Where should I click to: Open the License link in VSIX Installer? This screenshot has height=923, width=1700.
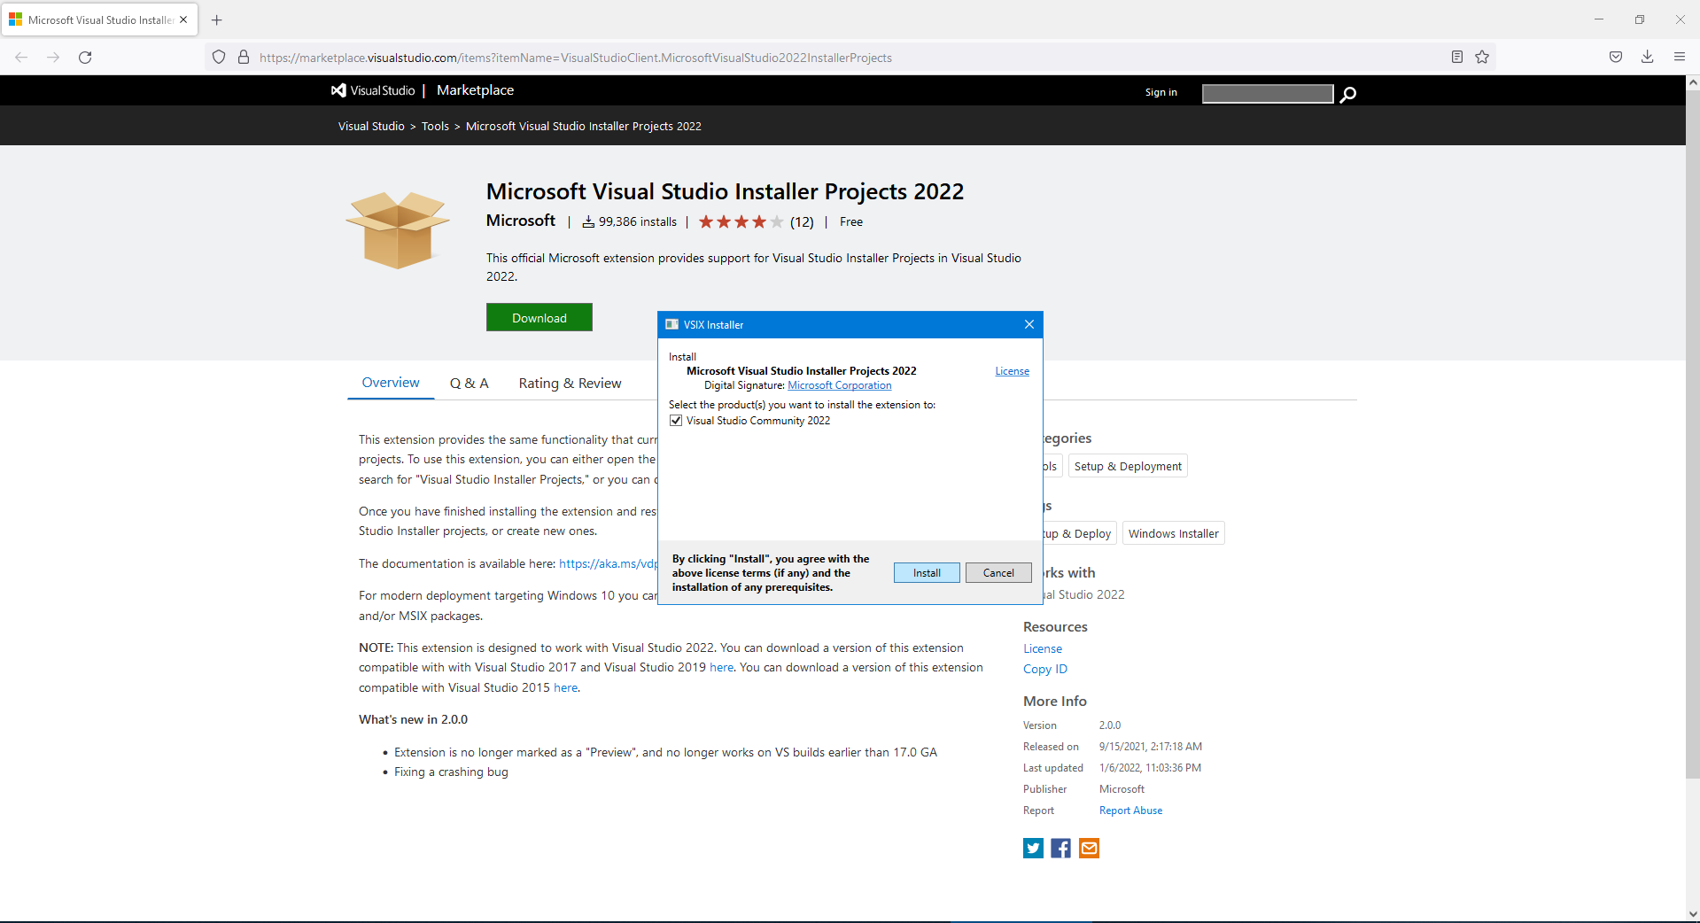tap(1012, 371)
